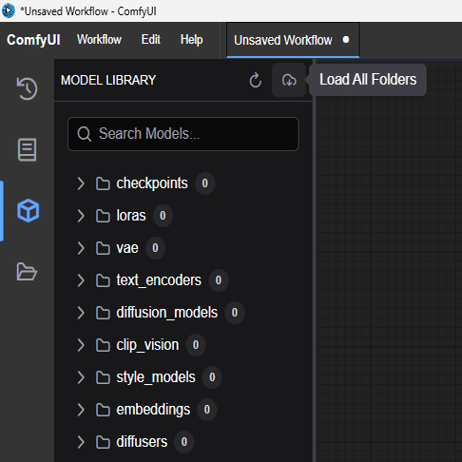462x462 pixels.
Task: Expand the embeddings folder chevron
Action: 81,410
